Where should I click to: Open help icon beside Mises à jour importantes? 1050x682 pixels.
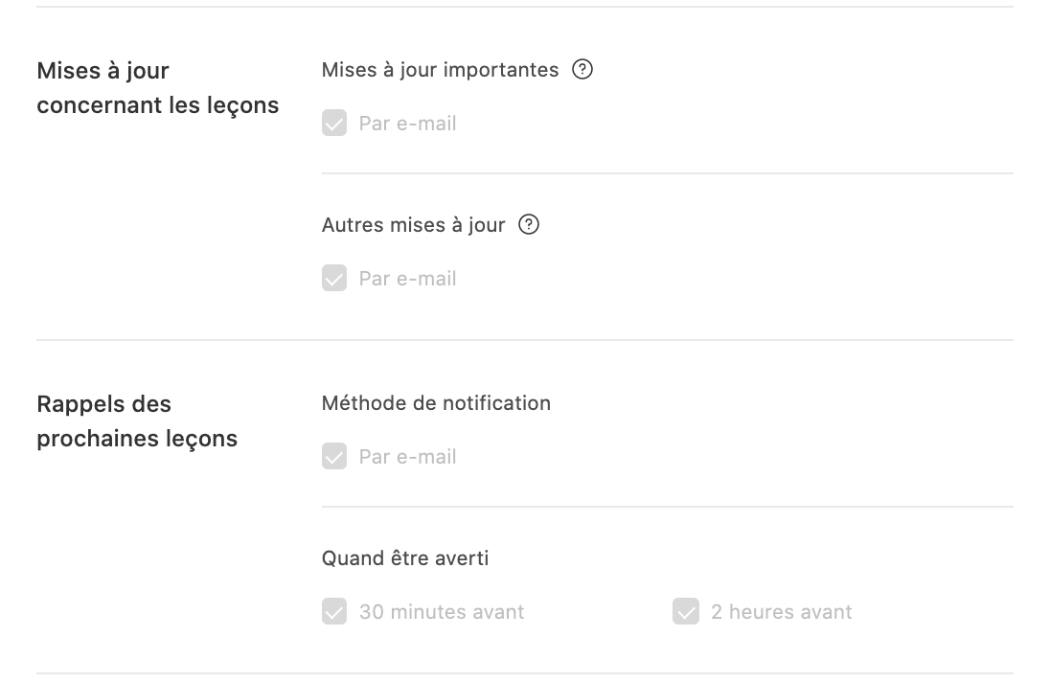[582, 70]
